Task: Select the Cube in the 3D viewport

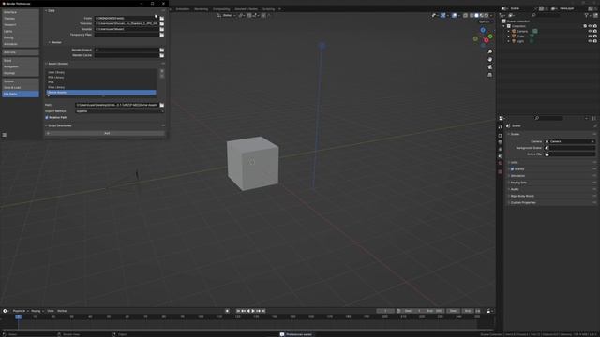Action: pyautogui.click(x=252, y=163)
